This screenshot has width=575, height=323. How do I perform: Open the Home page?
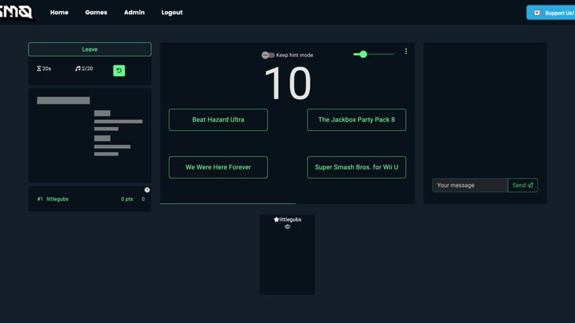coord(59,12)
